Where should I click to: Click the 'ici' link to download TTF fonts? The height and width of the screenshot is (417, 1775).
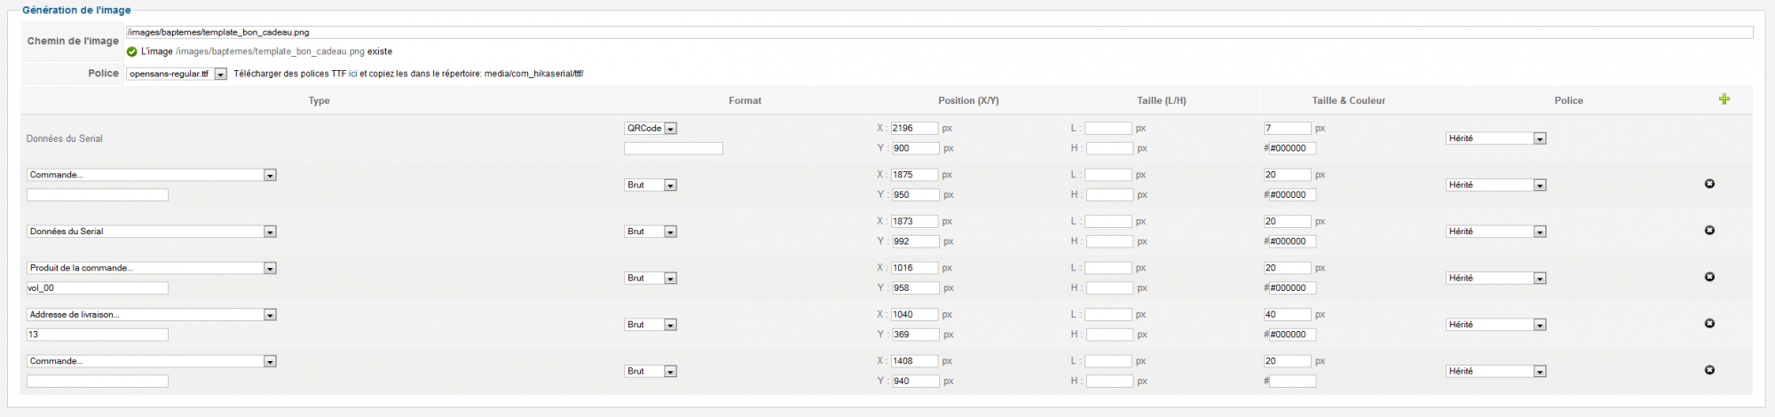click(x=353, y=75)
